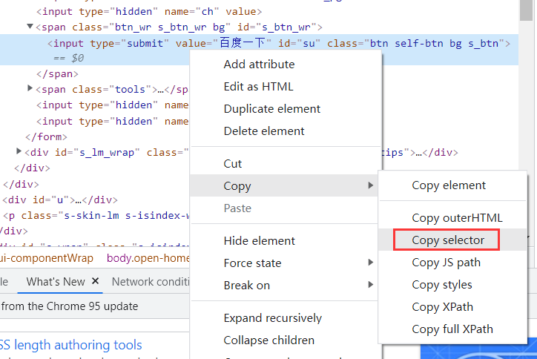Select Copy outerHTML option
Image resolution: width=537 pixels, height=359 pixels.
point(457,218)
